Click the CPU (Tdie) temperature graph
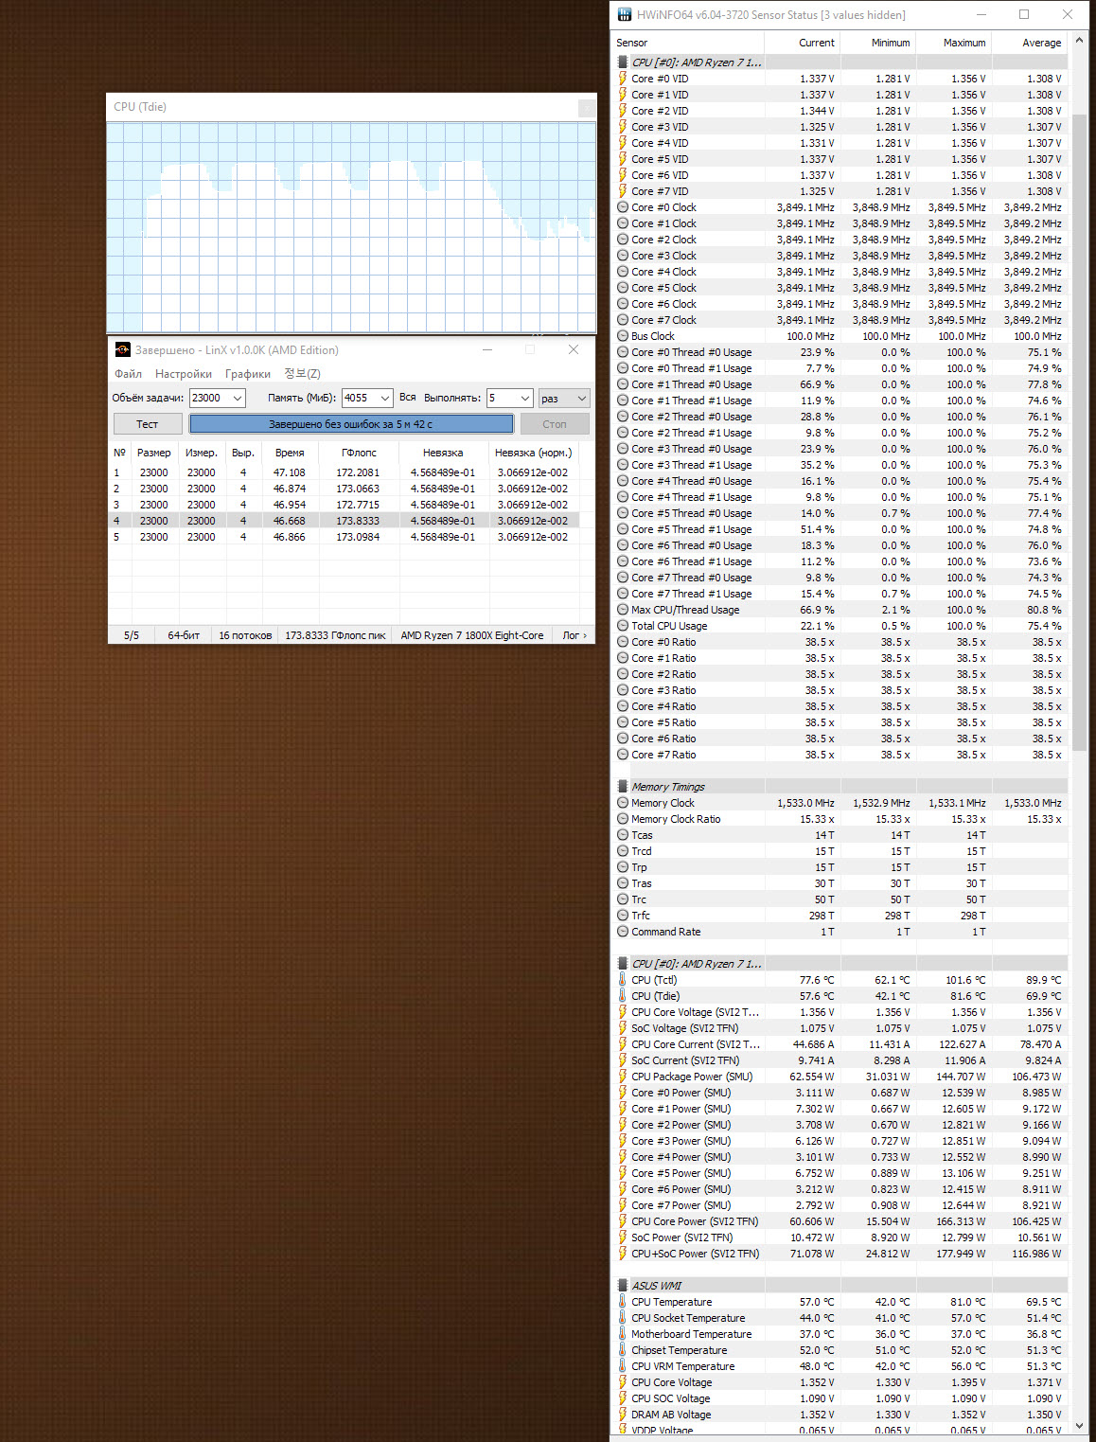This screenshot has width=1096, height=1442. click(x=351, y=226)
